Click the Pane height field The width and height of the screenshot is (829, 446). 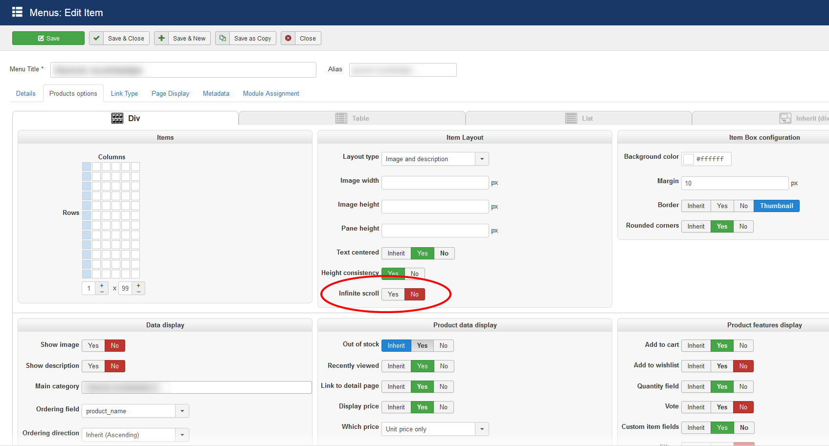pyautogui.click(x=435, y=231)
